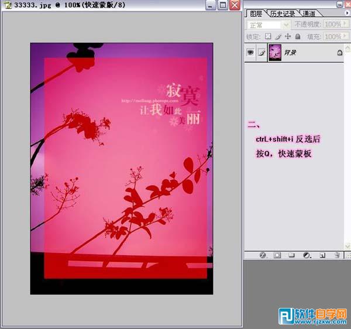Create a new layer group folder
Viewport: 351px width, 329px height.
coord(291,255)
